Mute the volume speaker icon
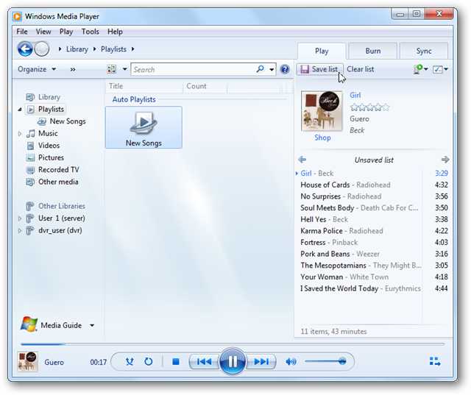The width and height of the screenshot is (471, 395). click(291, 362)
